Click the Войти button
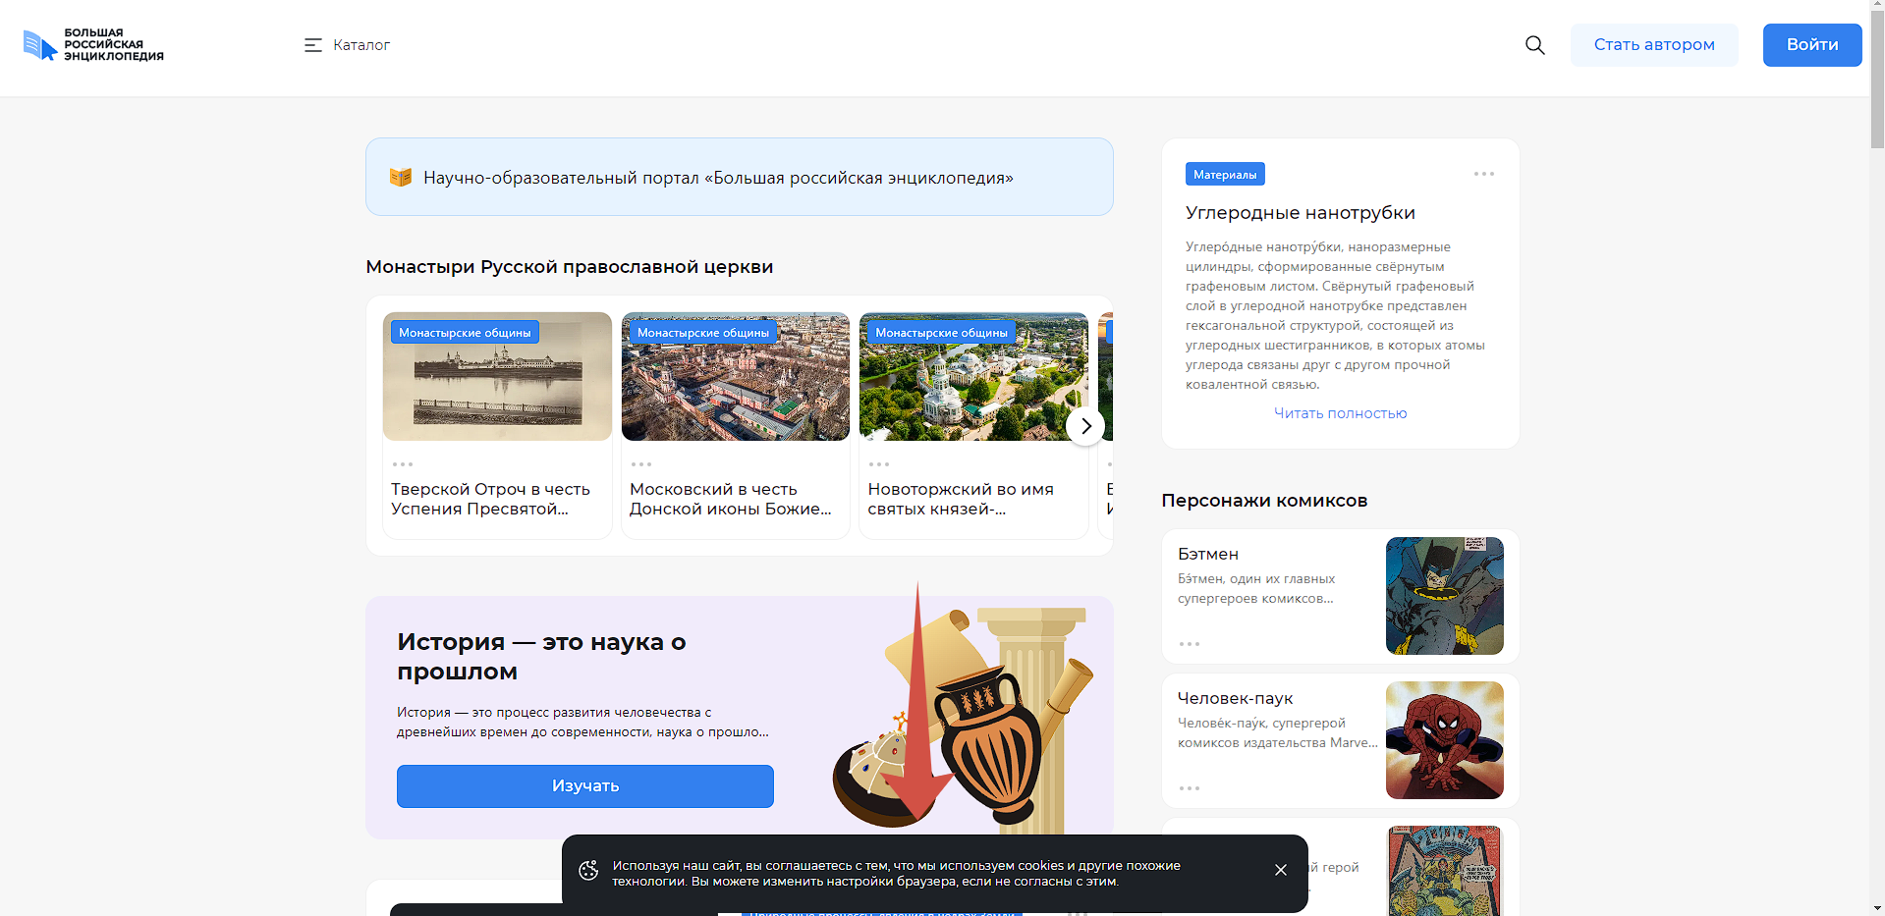This screenshot has height=916, width=1885. point(1811,44)
